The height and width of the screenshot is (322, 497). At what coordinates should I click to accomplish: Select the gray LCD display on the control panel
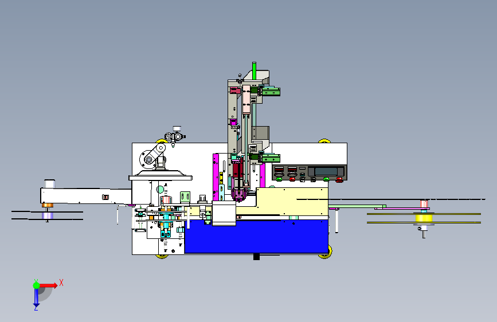click(x=326, y=171)
